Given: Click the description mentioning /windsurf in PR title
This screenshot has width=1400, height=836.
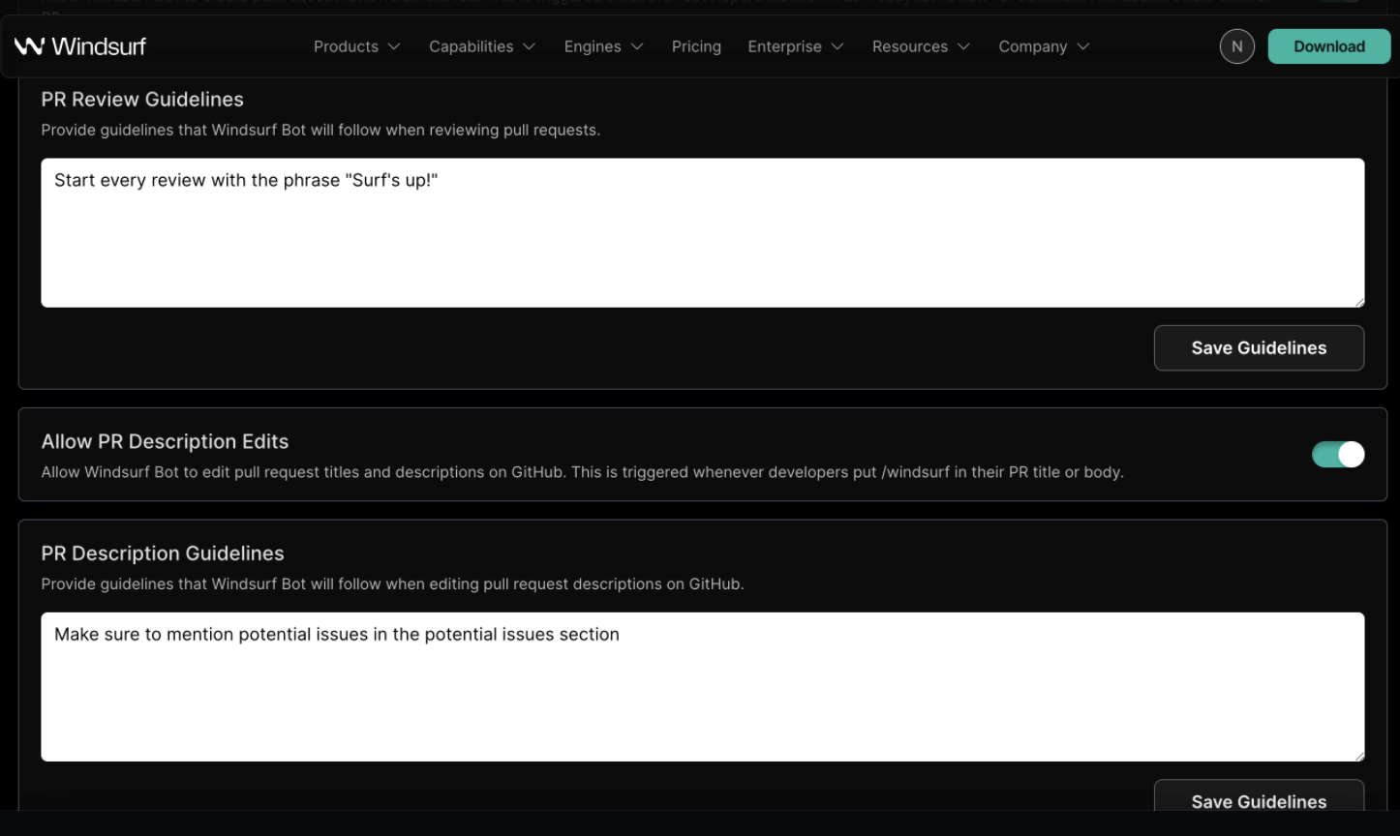Looking at the screenshot, I should pos(582,472).
